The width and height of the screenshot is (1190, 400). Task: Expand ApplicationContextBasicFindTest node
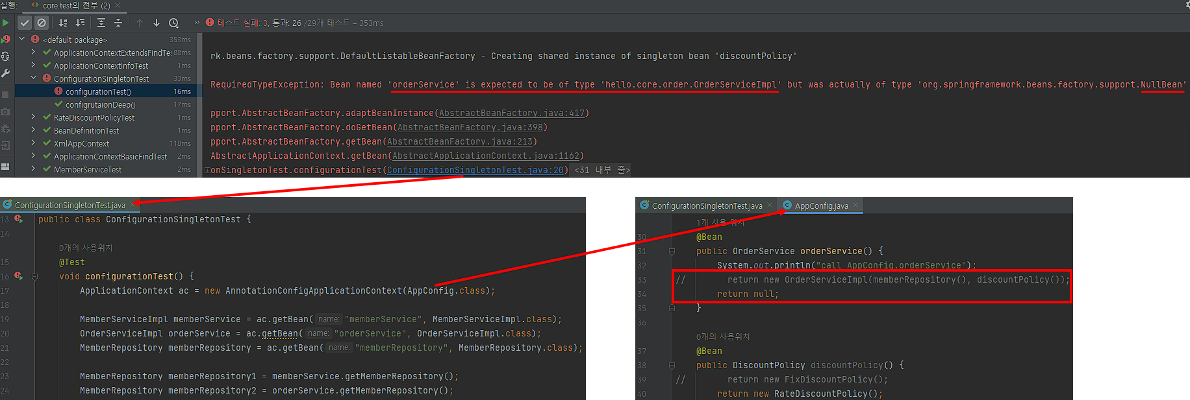[33, 156]
